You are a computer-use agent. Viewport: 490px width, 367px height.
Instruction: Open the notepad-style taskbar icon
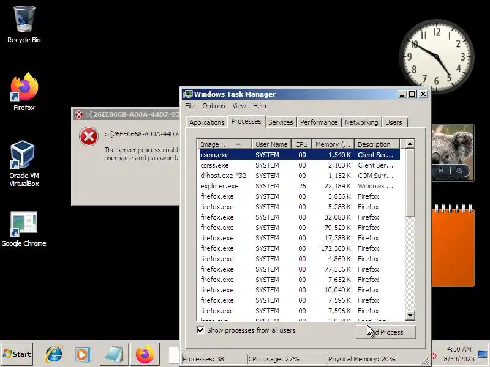click(114, 354)
